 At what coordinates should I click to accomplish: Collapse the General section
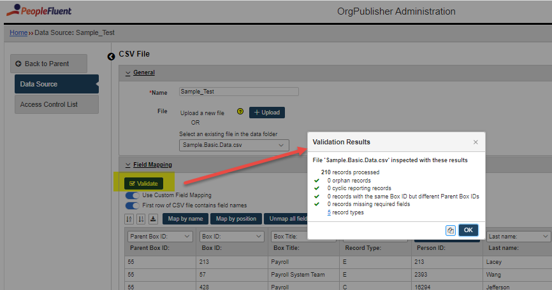[140, 72]
